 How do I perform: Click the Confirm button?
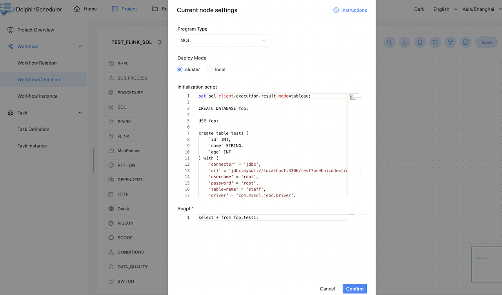click(x=355, y=289)
